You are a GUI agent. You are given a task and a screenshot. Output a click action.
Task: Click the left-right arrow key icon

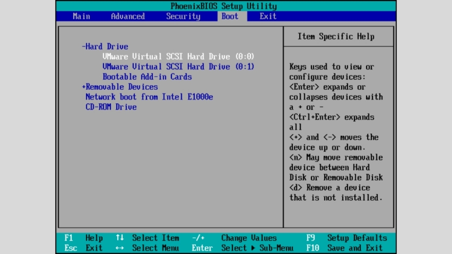tap(120, 248)
